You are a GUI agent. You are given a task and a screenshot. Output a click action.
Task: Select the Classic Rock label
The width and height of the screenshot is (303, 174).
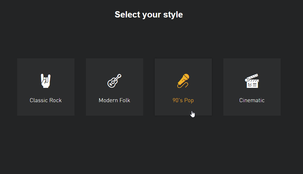[46, 100]
